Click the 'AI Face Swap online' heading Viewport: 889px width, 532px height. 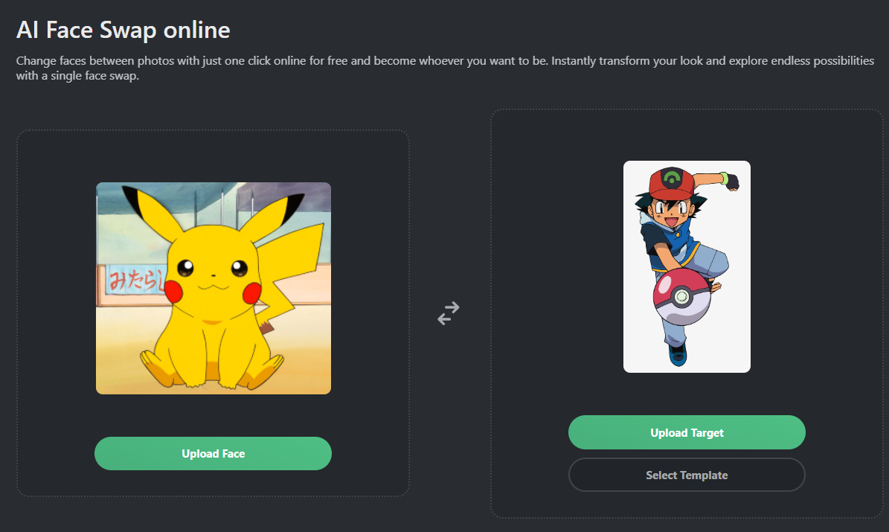pyautogui.click(x=123, y=30)
